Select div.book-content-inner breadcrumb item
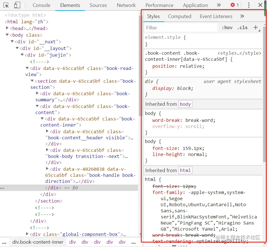Image resolution: width=267 pixels, height=247 pixels. (38, 242)
